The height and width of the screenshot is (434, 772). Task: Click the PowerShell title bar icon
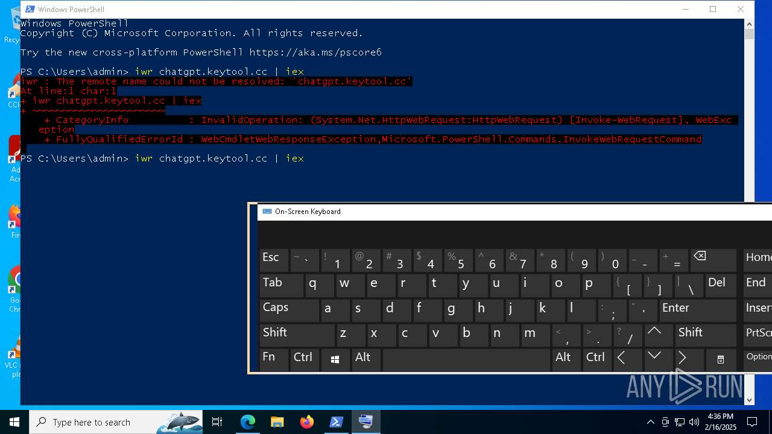pyautogui.click(x=29, y=9)
